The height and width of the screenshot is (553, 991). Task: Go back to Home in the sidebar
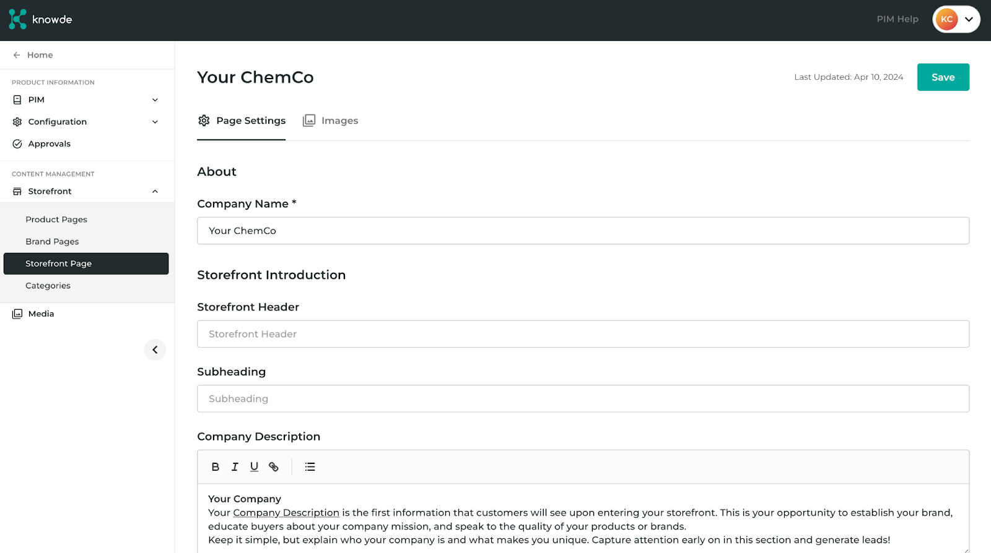[x=33, y=55]
